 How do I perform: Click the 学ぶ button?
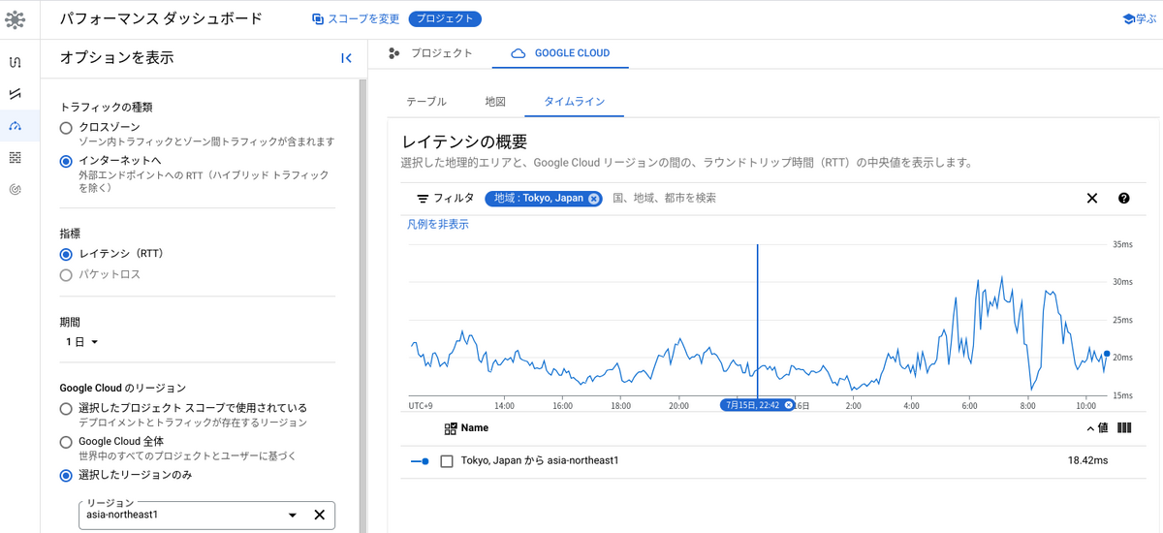coord(1139,19)
